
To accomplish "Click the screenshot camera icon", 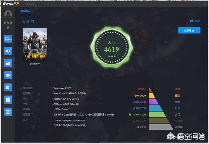I will point(192,21).
